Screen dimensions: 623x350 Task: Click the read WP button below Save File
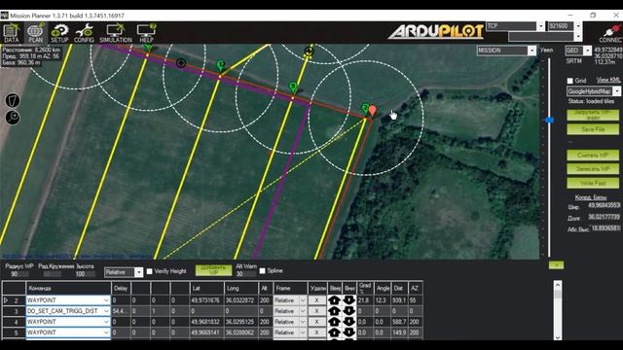[593, 156]
